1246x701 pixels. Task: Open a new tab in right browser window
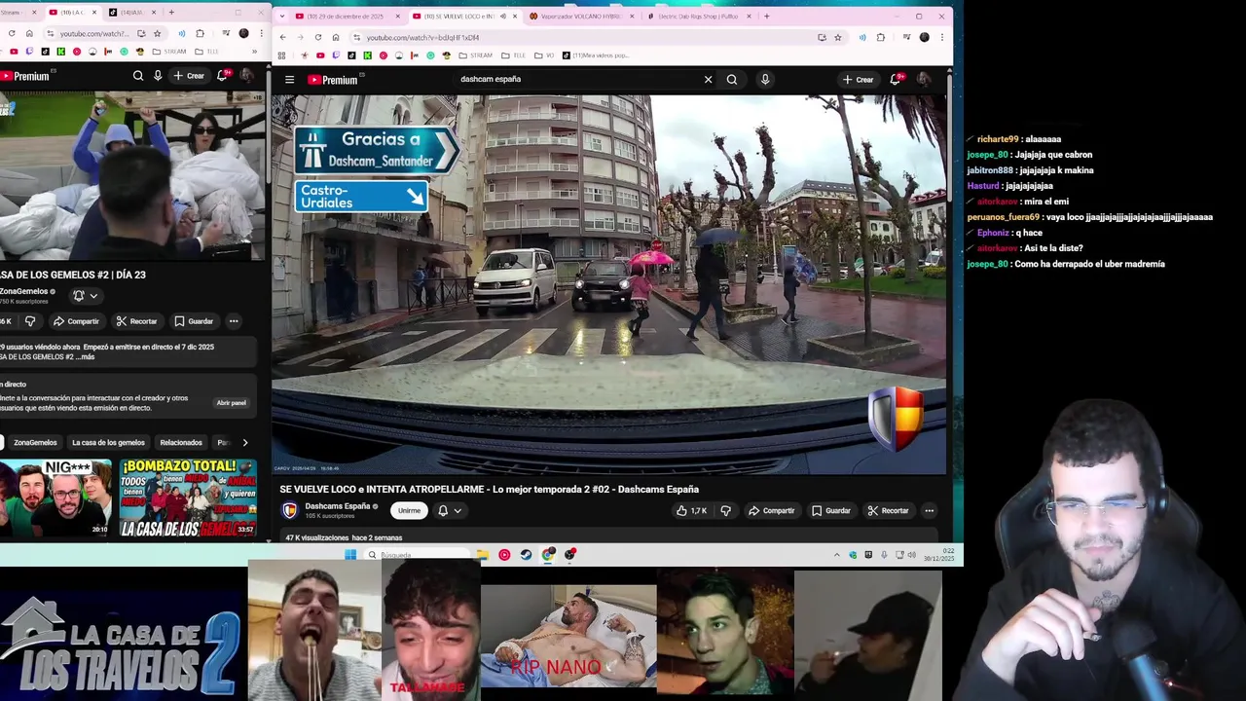tap(766, 16)
